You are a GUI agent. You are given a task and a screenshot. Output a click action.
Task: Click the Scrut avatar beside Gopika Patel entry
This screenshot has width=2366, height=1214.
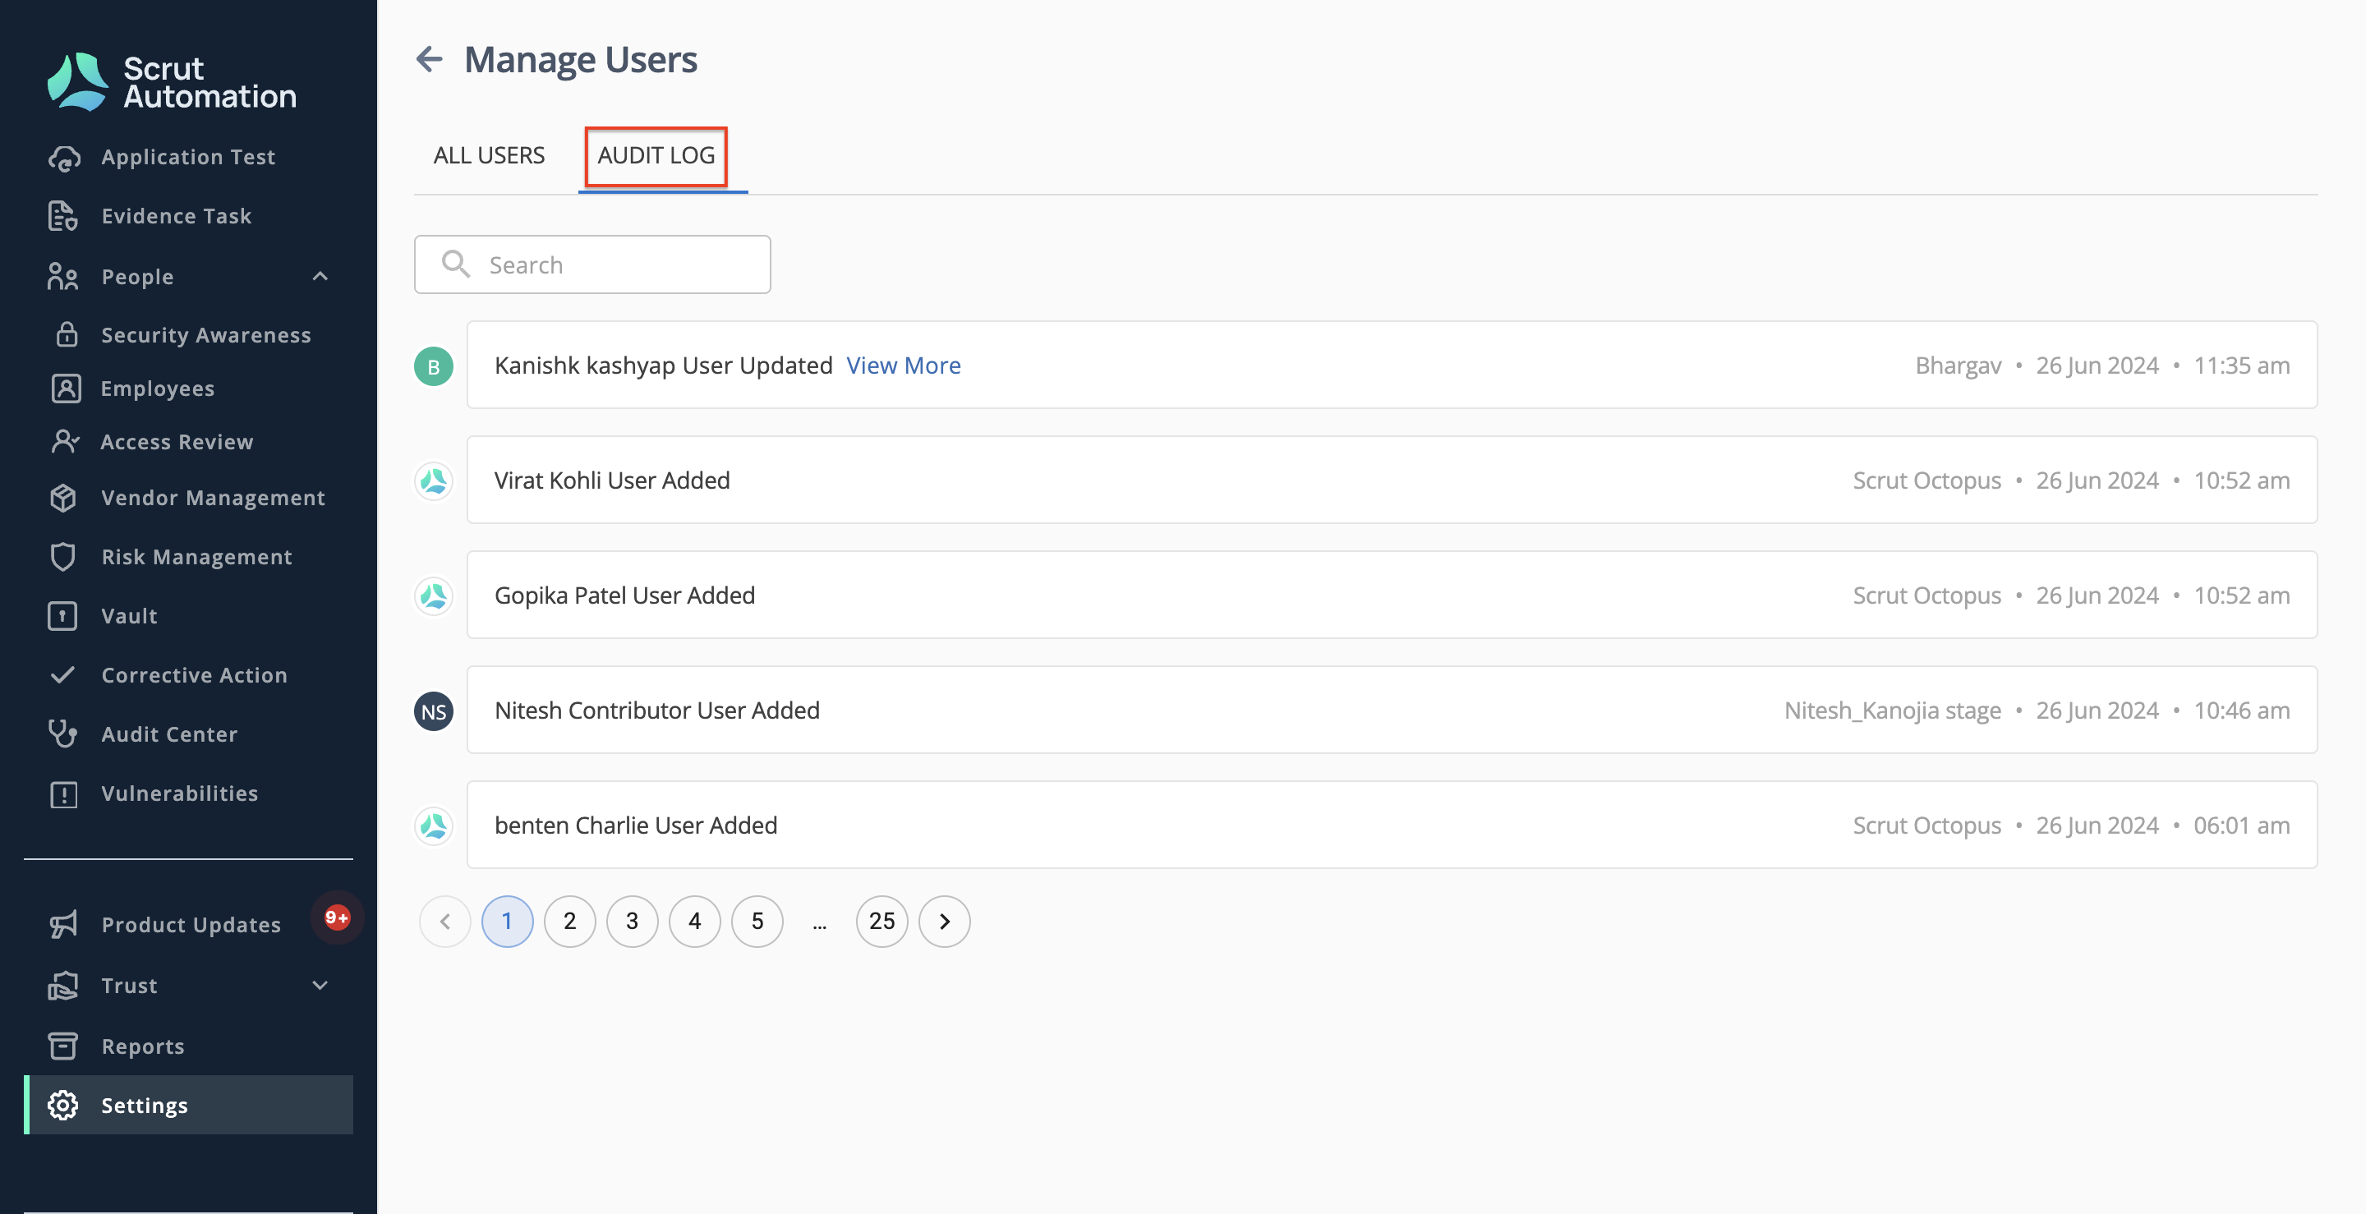click(x=434, y=595)
